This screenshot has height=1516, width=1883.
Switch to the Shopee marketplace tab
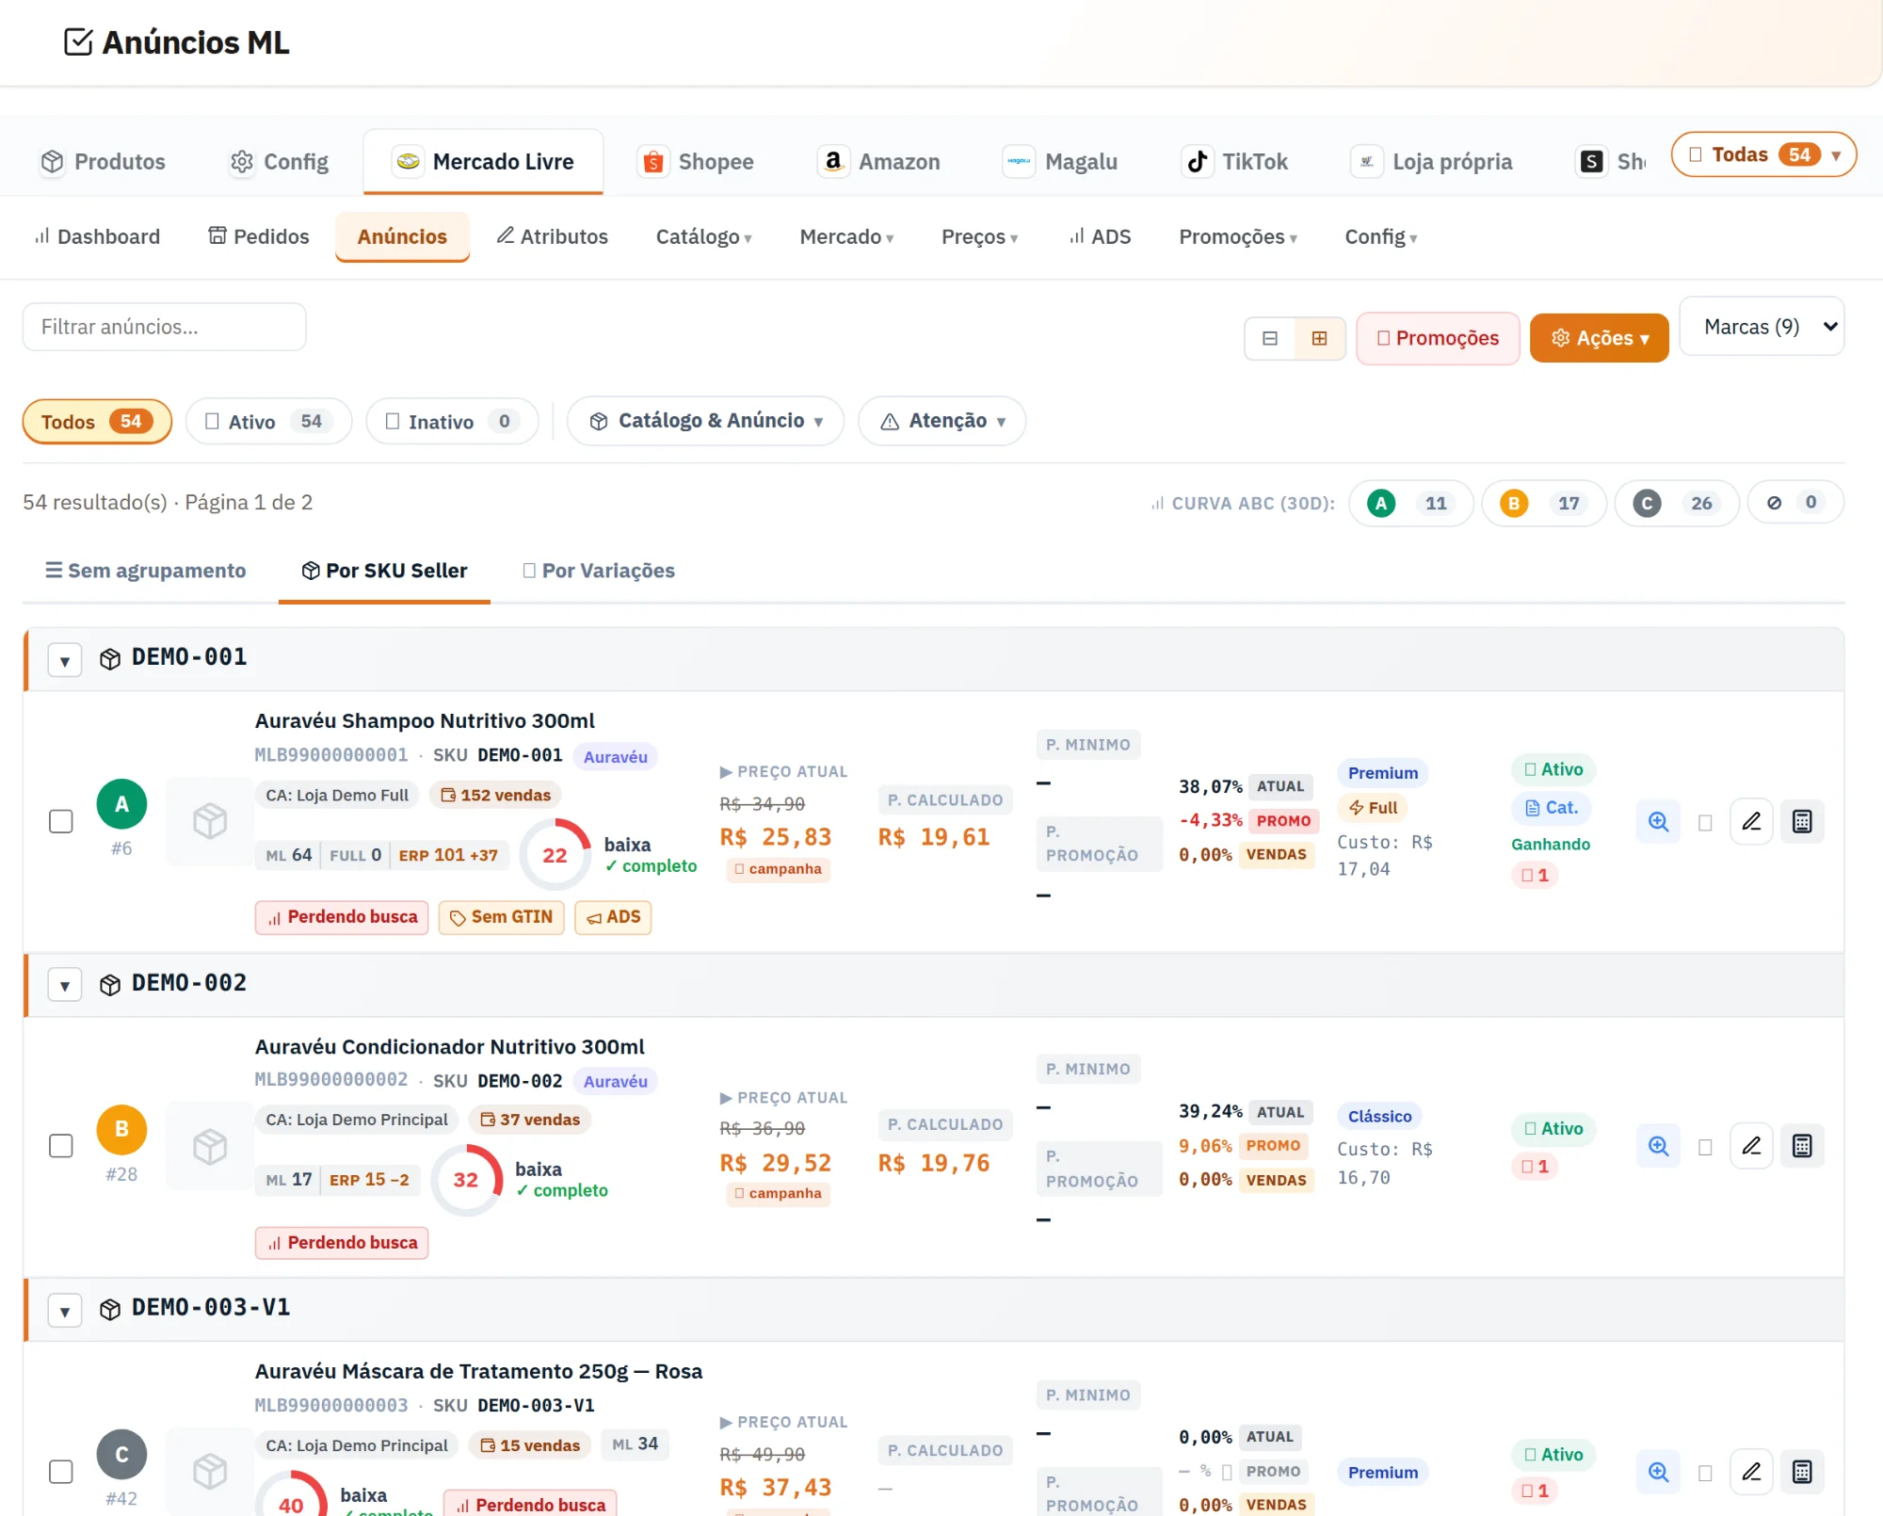697,162
